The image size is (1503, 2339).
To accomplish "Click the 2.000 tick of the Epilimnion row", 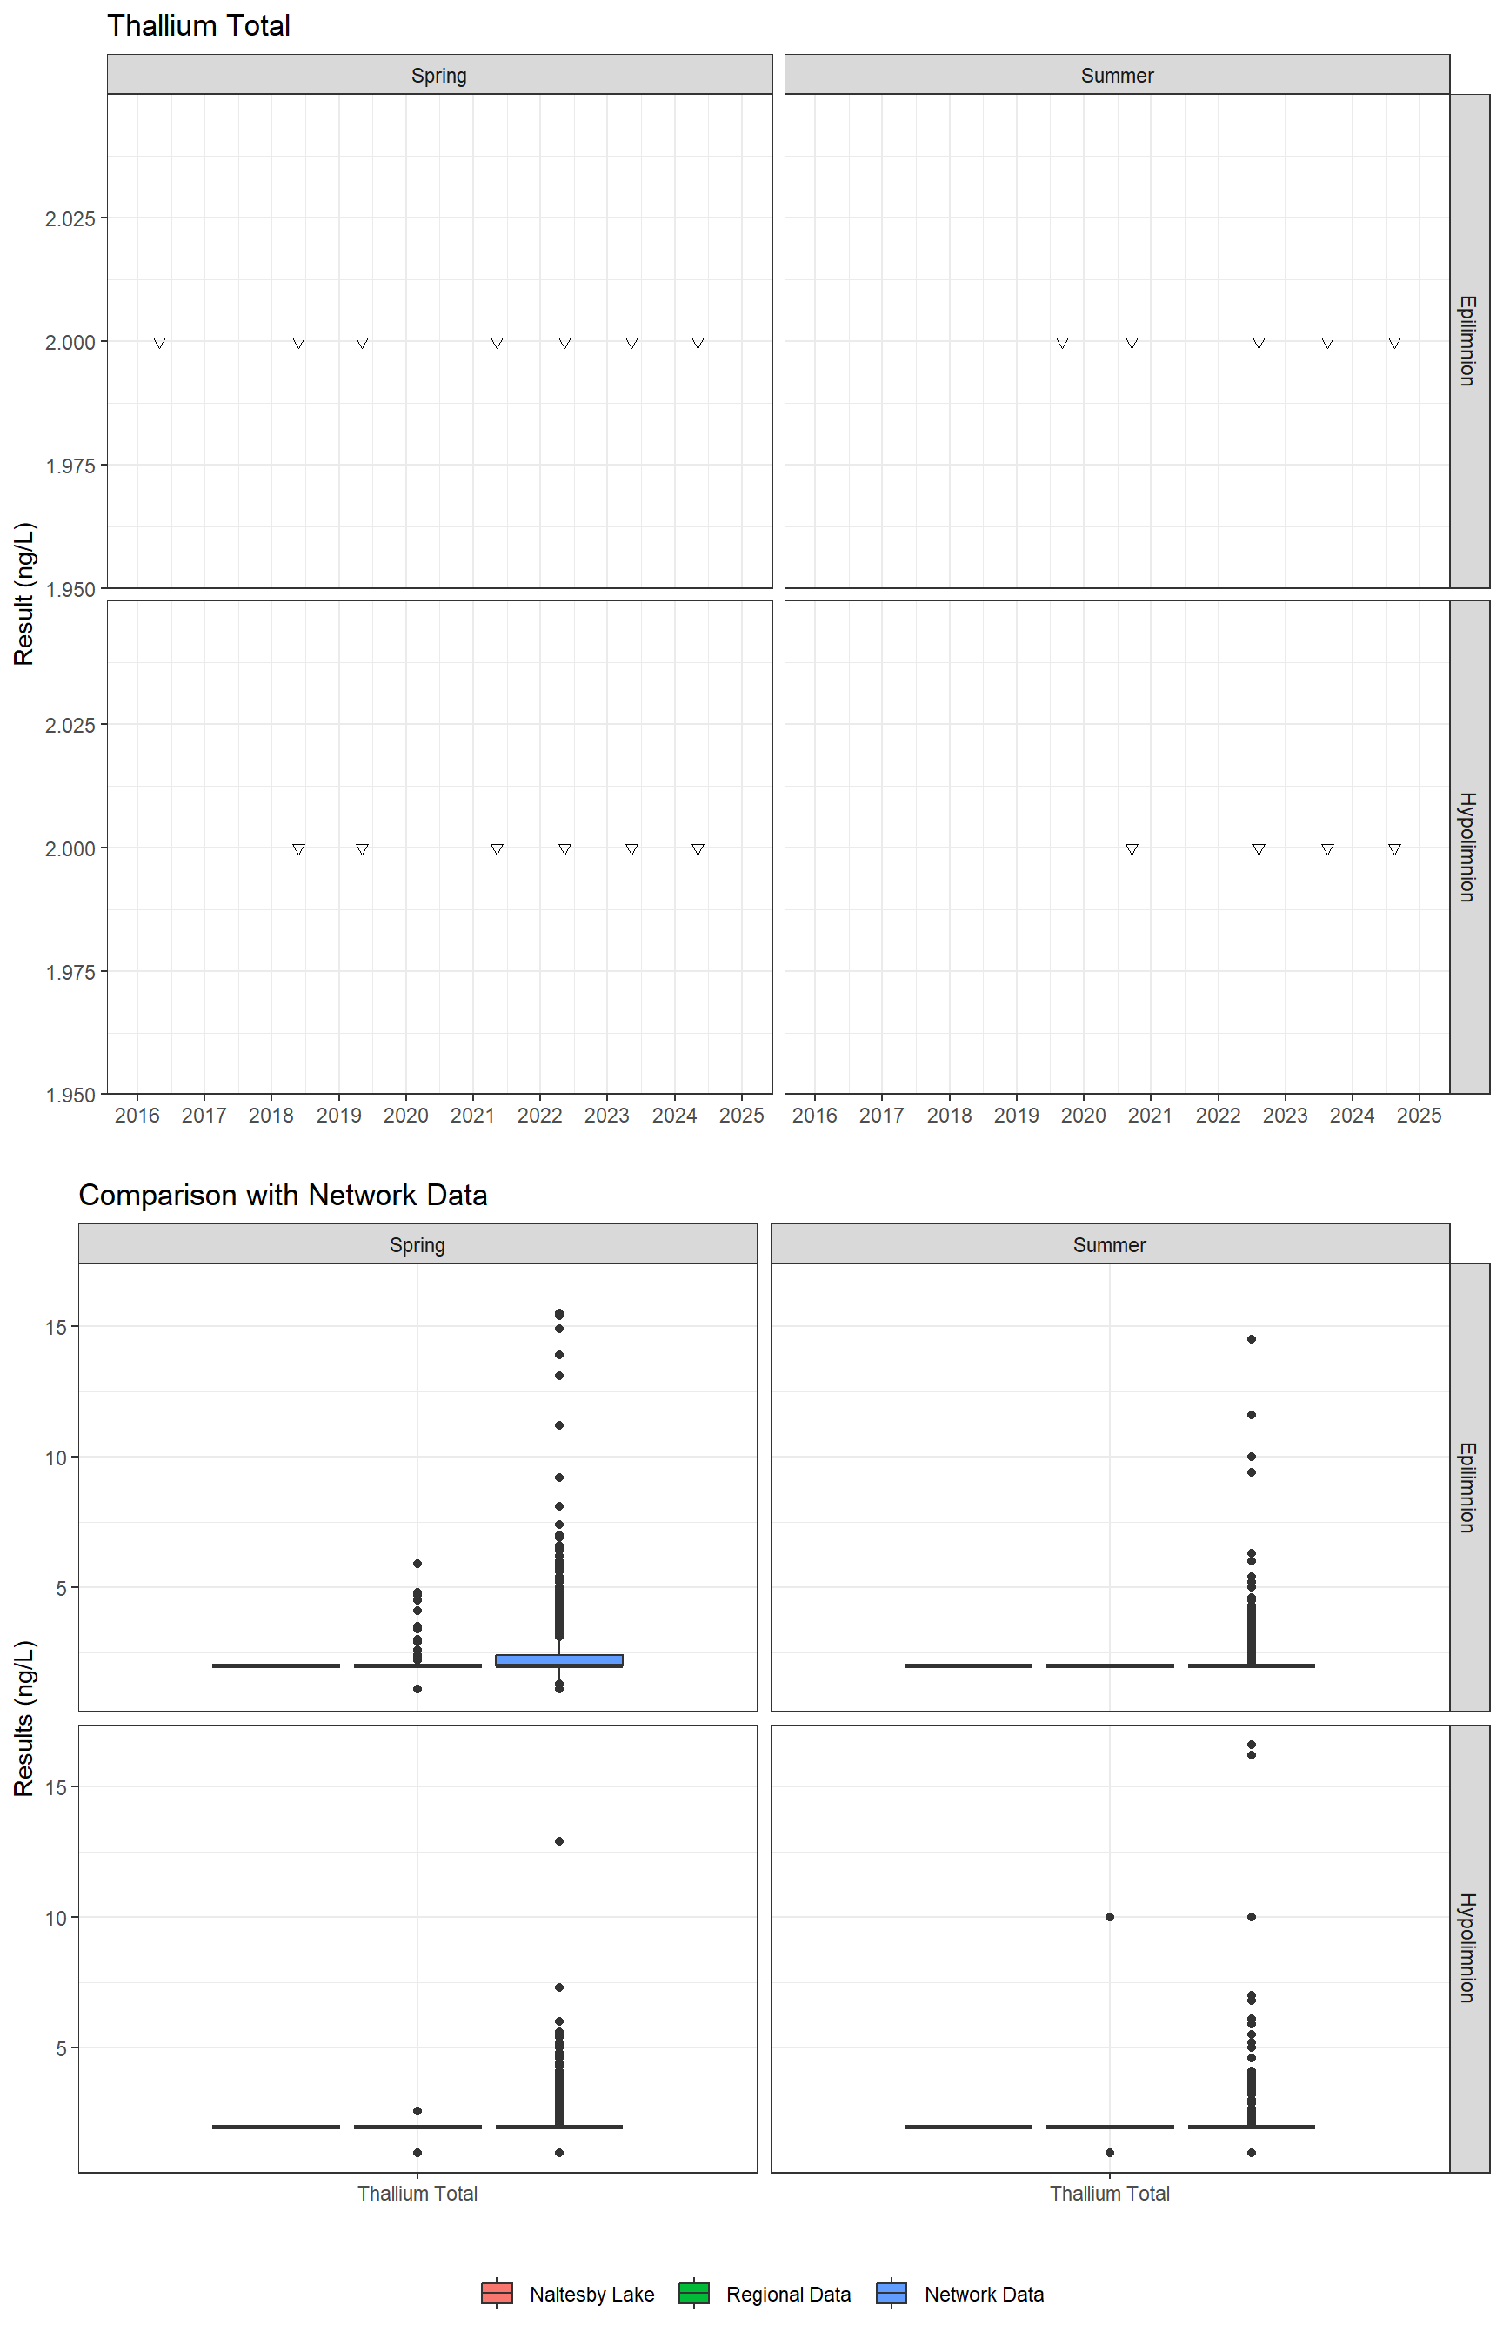I will pyautogui.click(x=70, y=342).
